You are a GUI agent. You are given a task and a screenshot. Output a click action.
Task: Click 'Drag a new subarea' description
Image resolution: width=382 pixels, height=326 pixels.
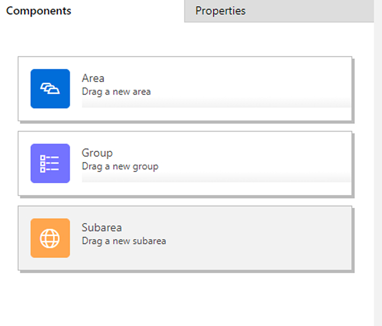coord(124,241)
